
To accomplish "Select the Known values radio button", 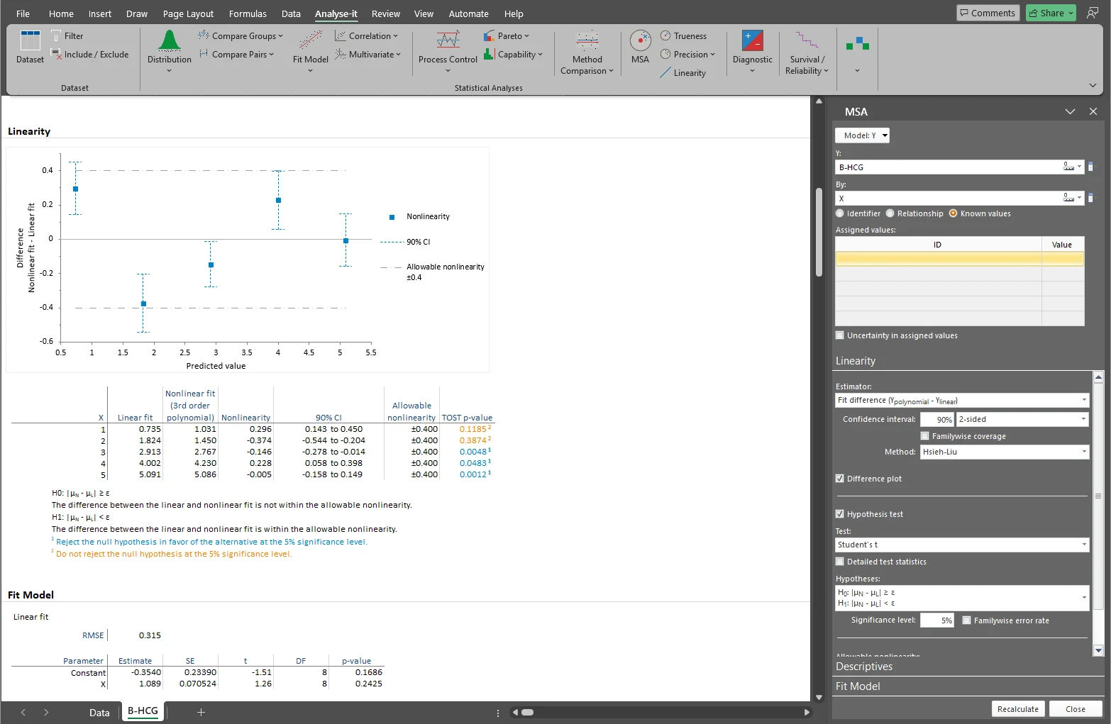I will [954, 213].
